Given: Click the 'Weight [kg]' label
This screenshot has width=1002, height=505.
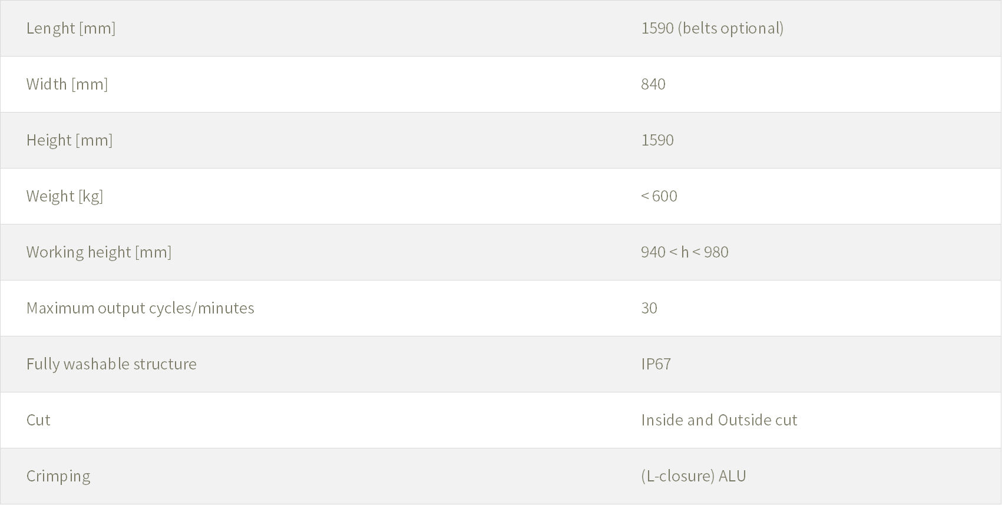Looking at the screenshot, I should click(x=64, y=196).
